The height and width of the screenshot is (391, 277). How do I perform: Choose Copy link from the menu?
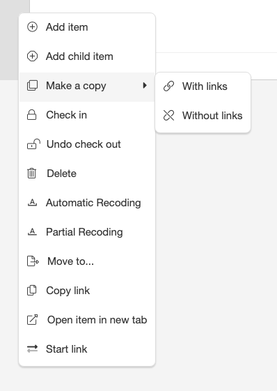(x=87, y=291)
